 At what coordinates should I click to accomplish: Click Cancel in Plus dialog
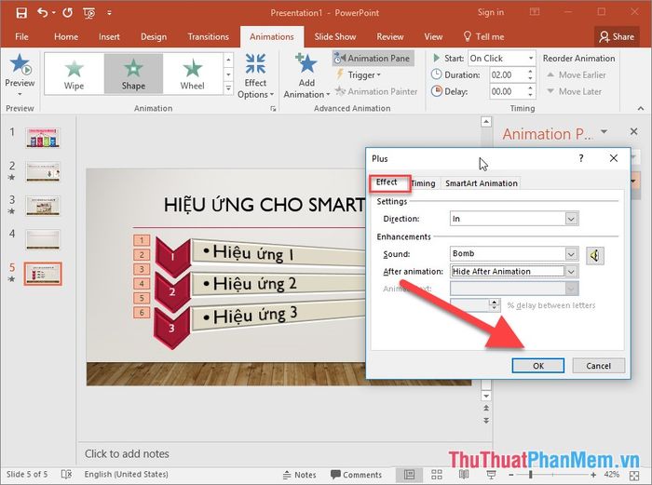[x=598, y=366]
